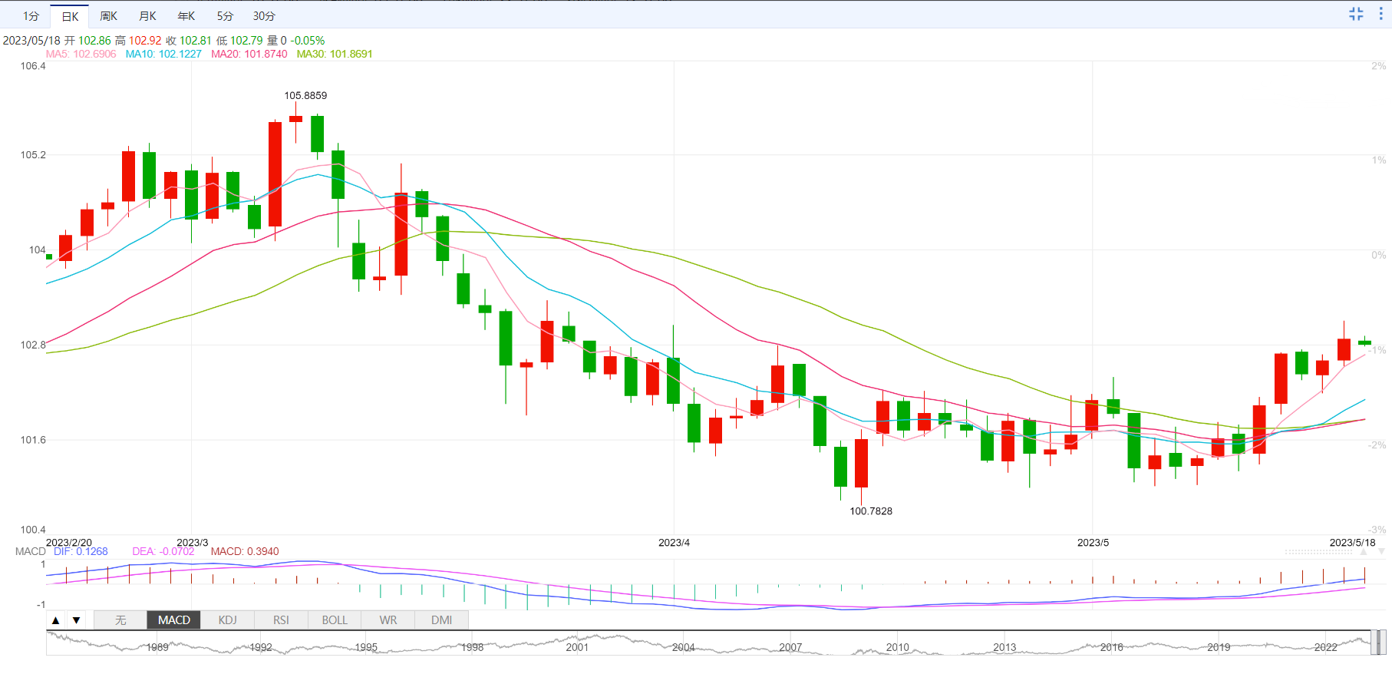Disable indicators with the 无 option
The height and width of the screenshot is (684, 1392).
coord(120,620)
